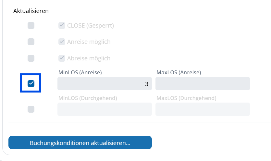271x161 pixels.
Task: Click the Abreise möglich label text
Action: [89, 58]
